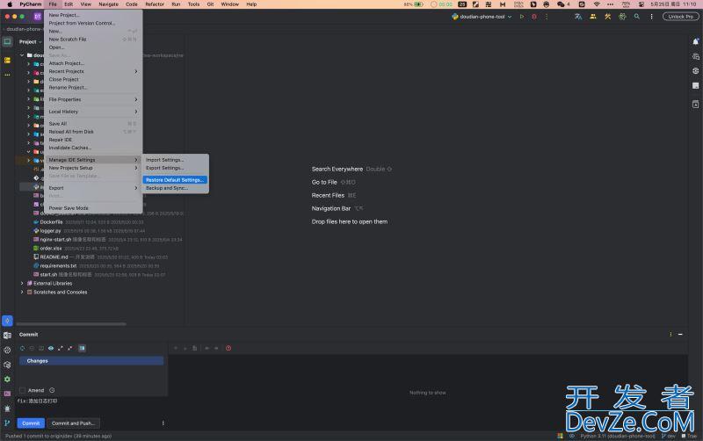
Task: Expand Local History submenu
Action: (x=93, y=112)
